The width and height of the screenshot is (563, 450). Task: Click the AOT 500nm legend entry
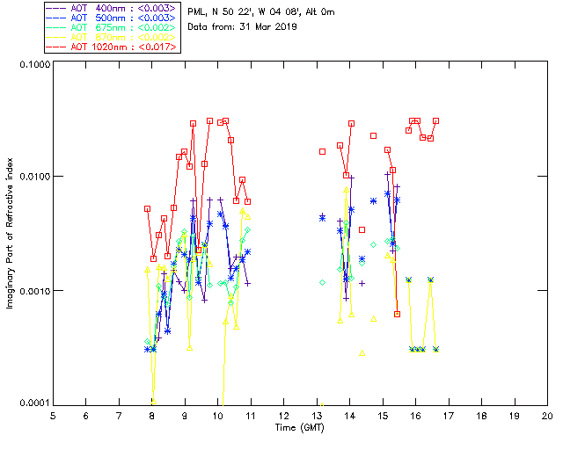tap(113, 18)
